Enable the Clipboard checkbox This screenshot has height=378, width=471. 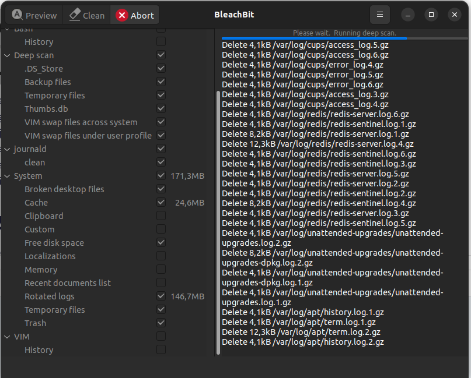pos(161,216)
